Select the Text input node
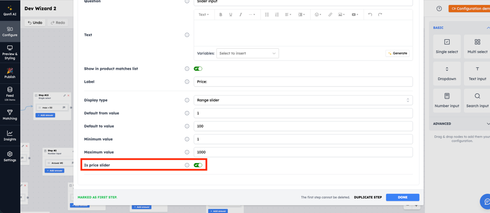Image resolution: width=490 pixels, height=213 pixels. [477, 74]
